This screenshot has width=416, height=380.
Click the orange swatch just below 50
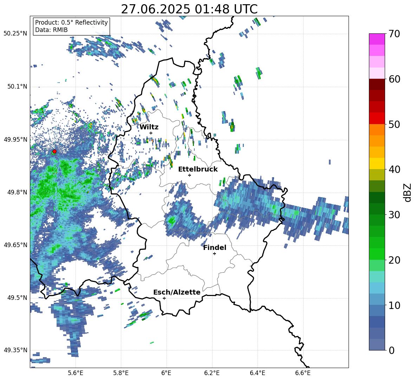377,130
